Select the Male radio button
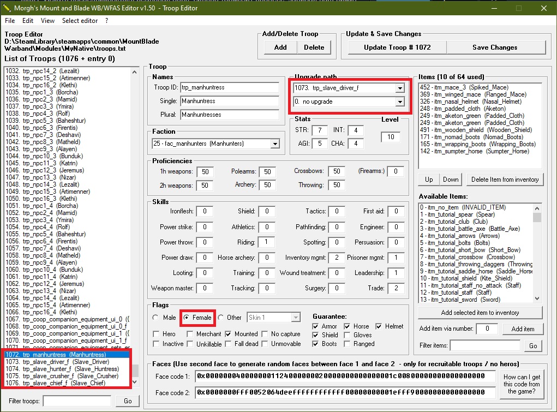Viewport: 557px width, 412px height. coord(155,318)
